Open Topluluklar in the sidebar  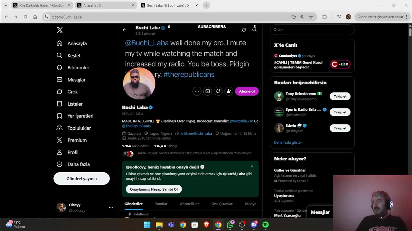pos(74,128)
